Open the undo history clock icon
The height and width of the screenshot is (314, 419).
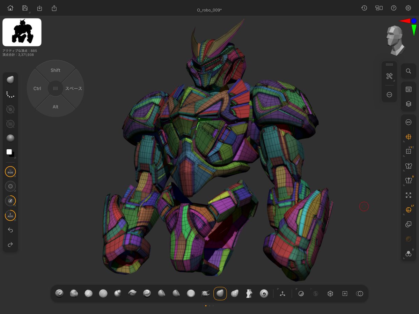coord(364,8)
